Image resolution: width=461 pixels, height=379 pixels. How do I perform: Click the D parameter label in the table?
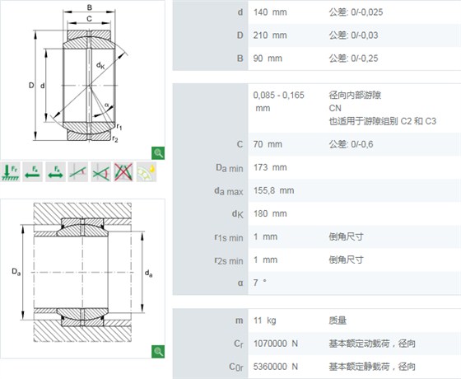(x=240, y=35)
